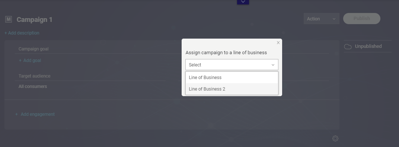Screen dimensions: 399x147
Task: Click the Select dropdown chevron arrow
Action: click(x=273, y=65)
